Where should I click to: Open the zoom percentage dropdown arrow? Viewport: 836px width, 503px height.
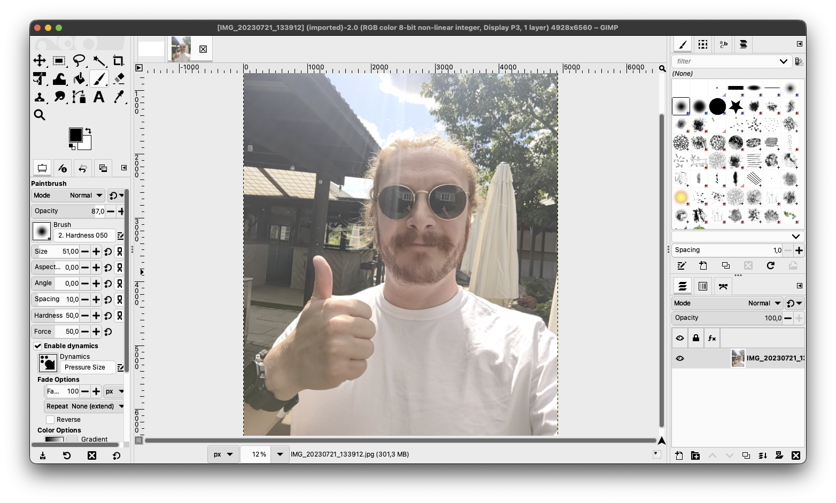(280, 454)
